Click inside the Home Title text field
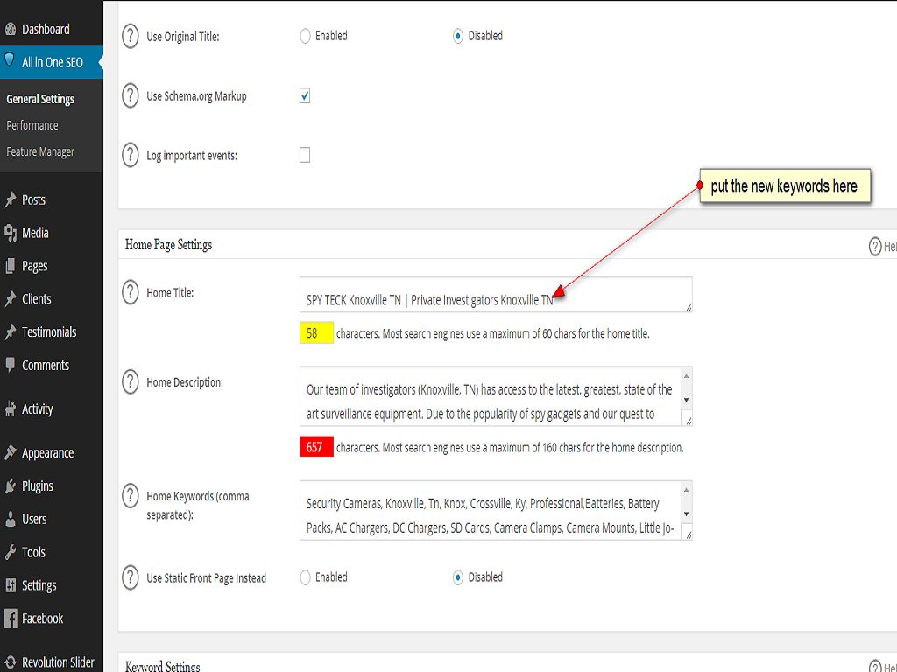This screenshot has width=897, height=672. pyautogui.click(x=496, y=295)
